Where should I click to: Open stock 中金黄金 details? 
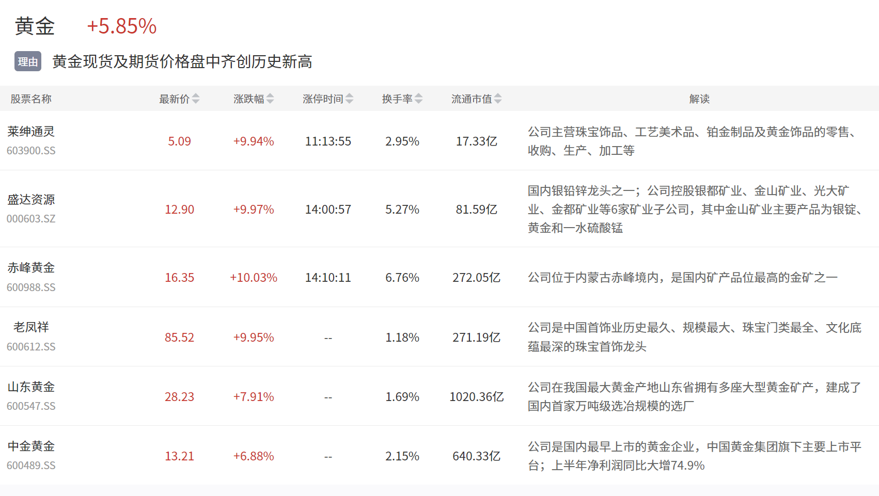pyautogui.click(x=31, y=446)
